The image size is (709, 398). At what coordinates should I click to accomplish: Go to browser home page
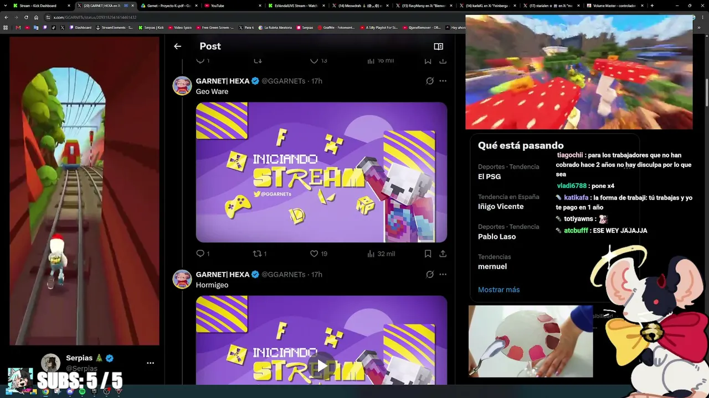(36, 17)
